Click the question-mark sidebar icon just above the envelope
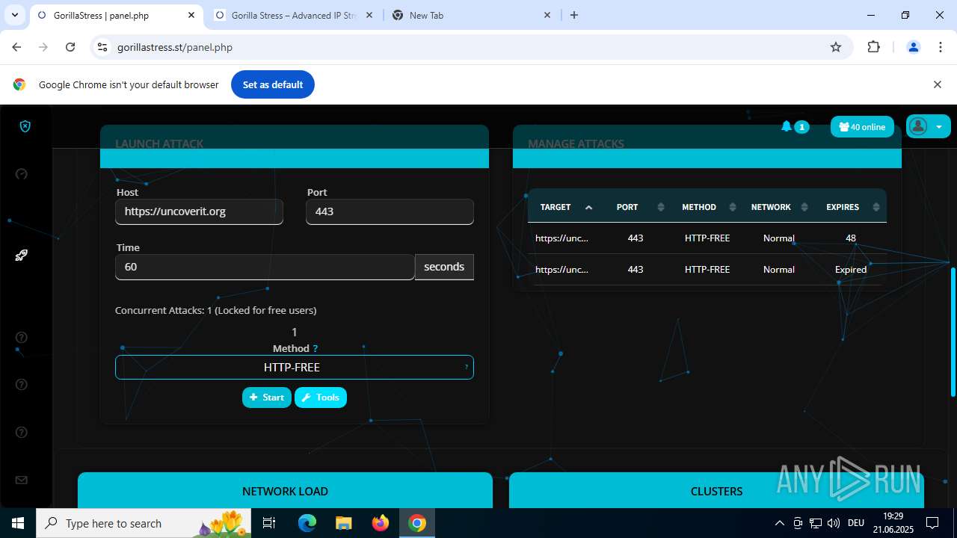This screenshot has width=957, height=538. pyautogui.click(x=22, y=433)
